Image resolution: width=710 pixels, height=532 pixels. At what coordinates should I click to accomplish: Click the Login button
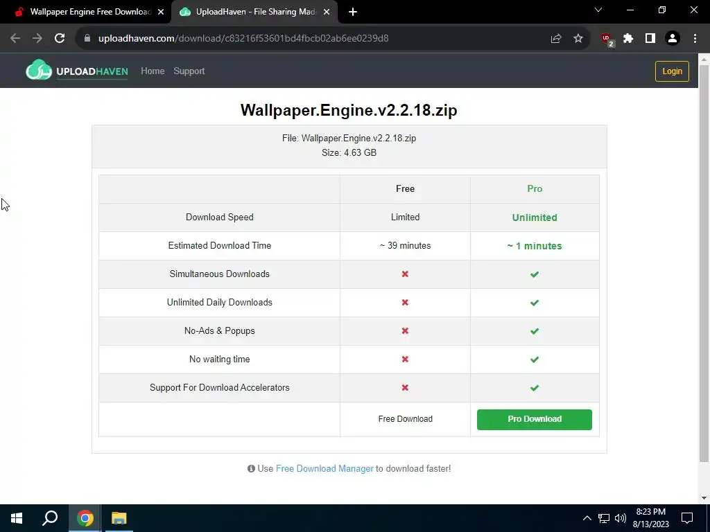coord(672,71)
